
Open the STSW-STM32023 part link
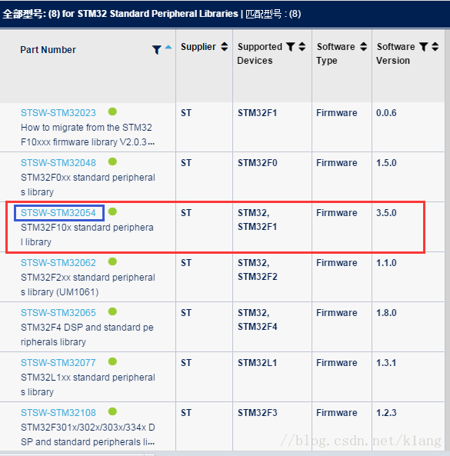click(x=58, y=113)
